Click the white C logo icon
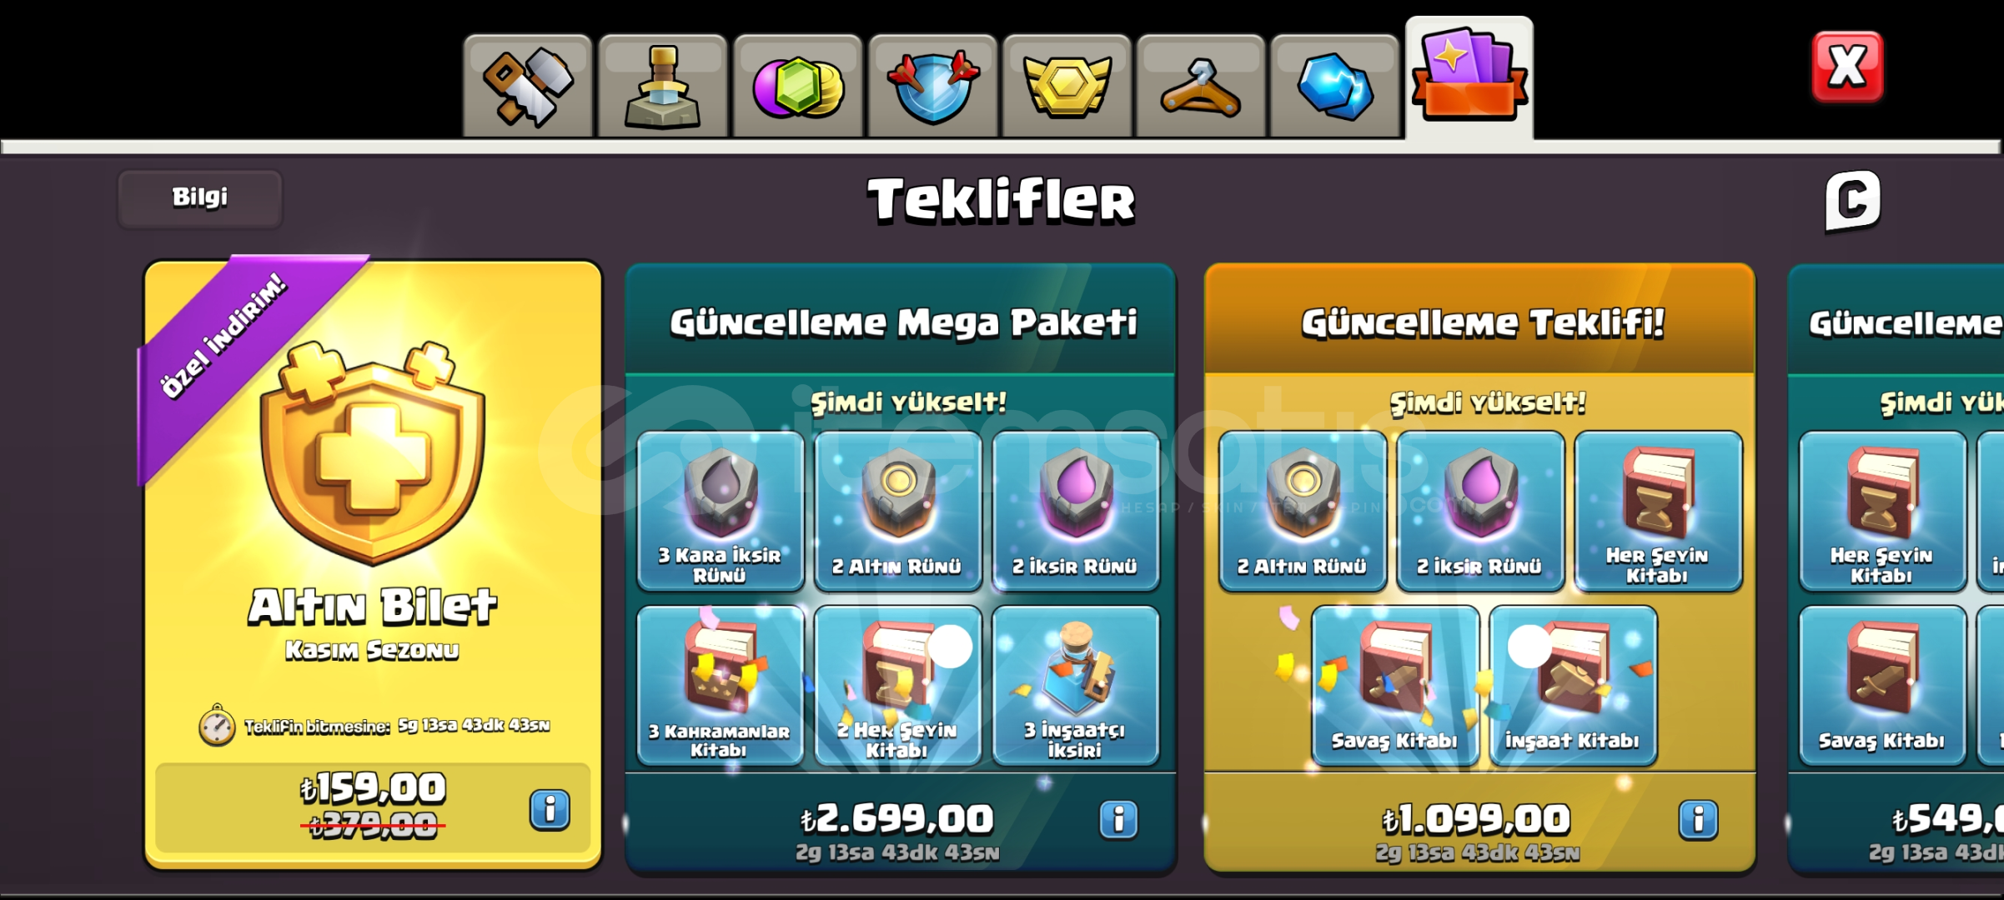 (x=1852, y=200)
